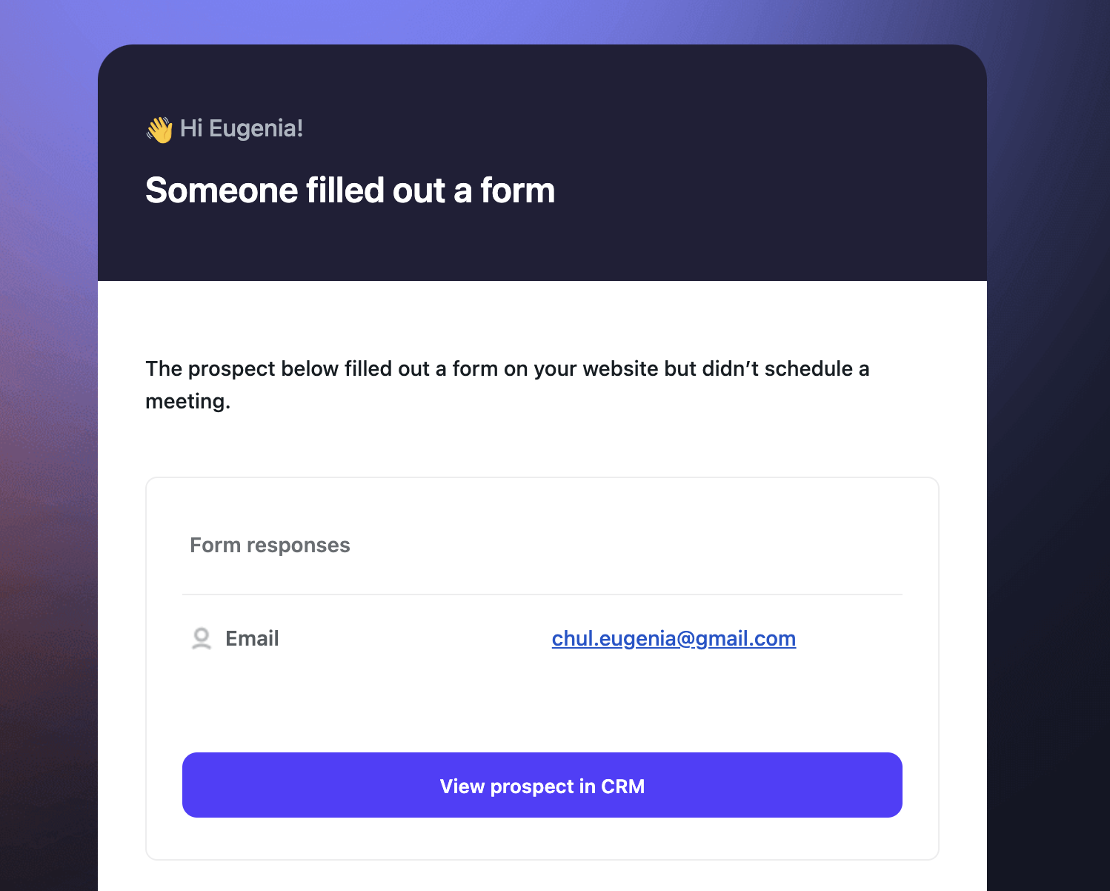Click the waving hand emoji
Image resolution: width=1110 pixels, height=891 pixels.
pos(159,130)
